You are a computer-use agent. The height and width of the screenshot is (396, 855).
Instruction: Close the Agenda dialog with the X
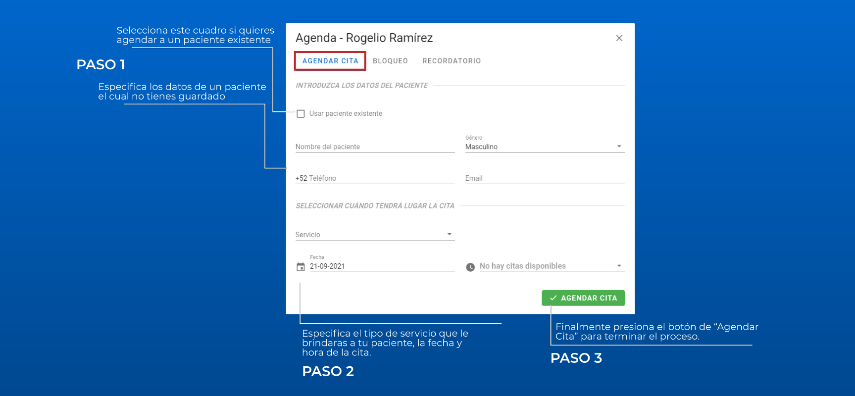point(619,38)
